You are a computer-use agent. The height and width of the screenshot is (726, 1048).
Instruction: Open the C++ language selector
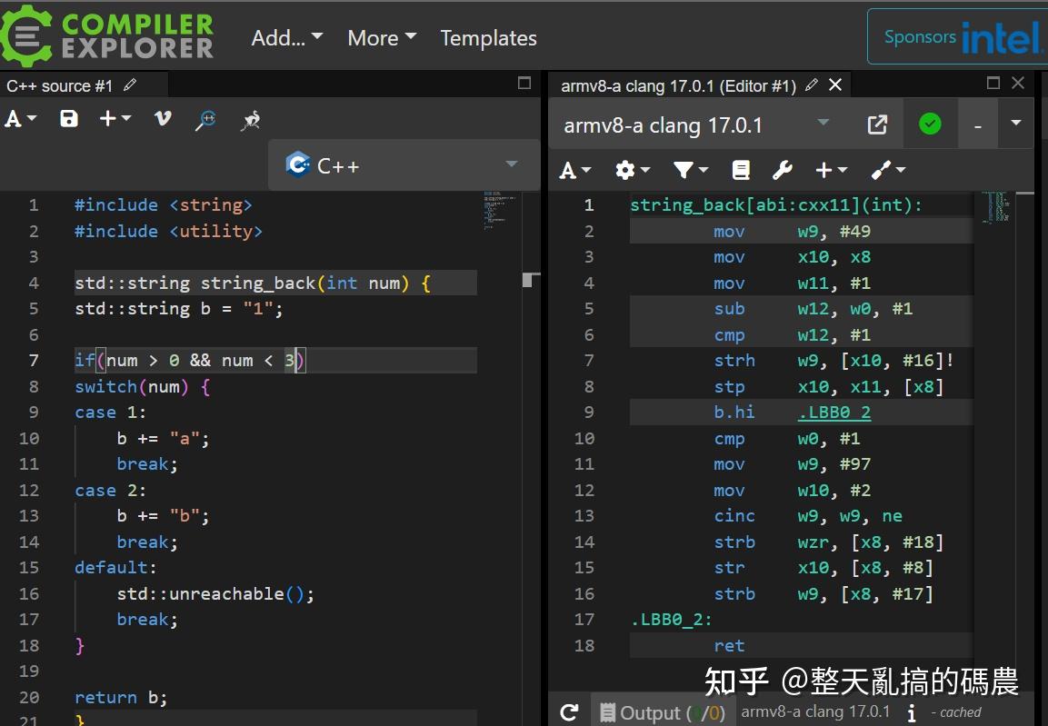(403, 164)
